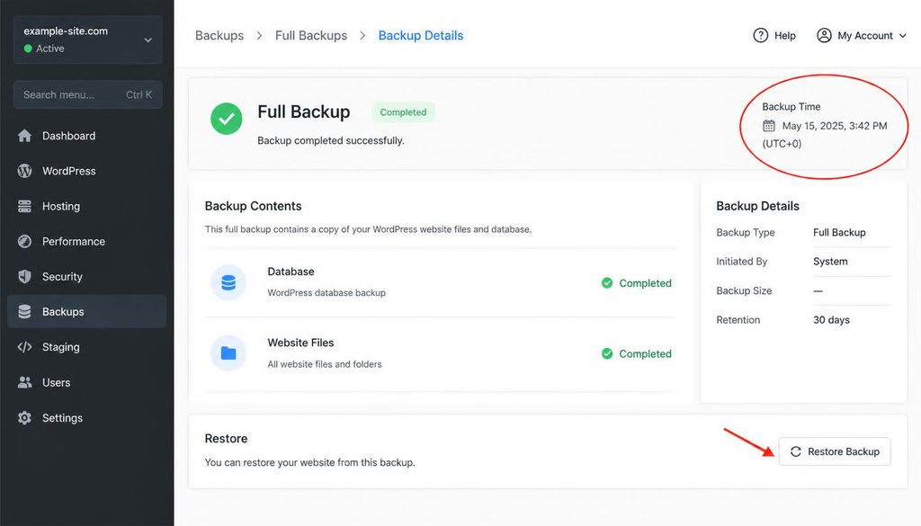Click the Ctrl K shortcut hint

pyautogui.click(x=139, y=94)
